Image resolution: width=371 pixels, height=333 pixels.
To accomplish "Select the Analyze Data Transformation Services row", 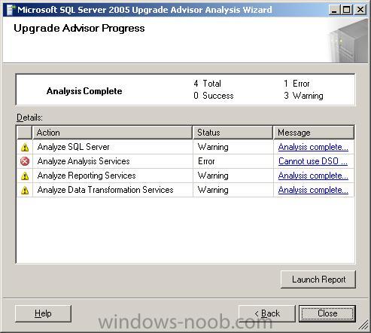I will [185, 190].
